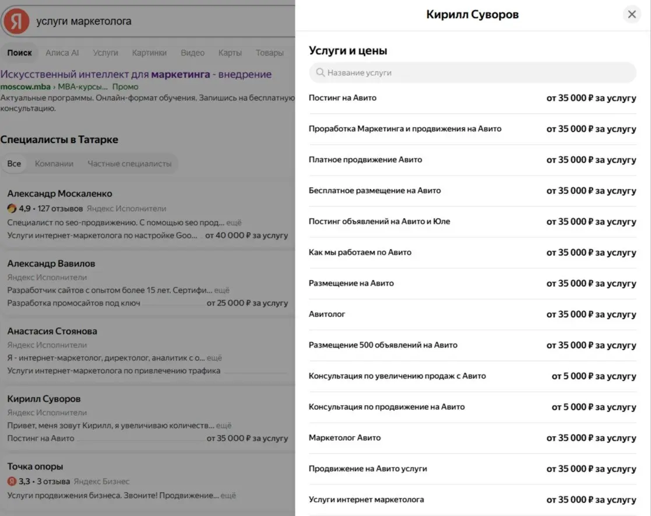Screen dimensions: 651x516
Task: Filter by Частные специалисты
Action: [129, 164]
